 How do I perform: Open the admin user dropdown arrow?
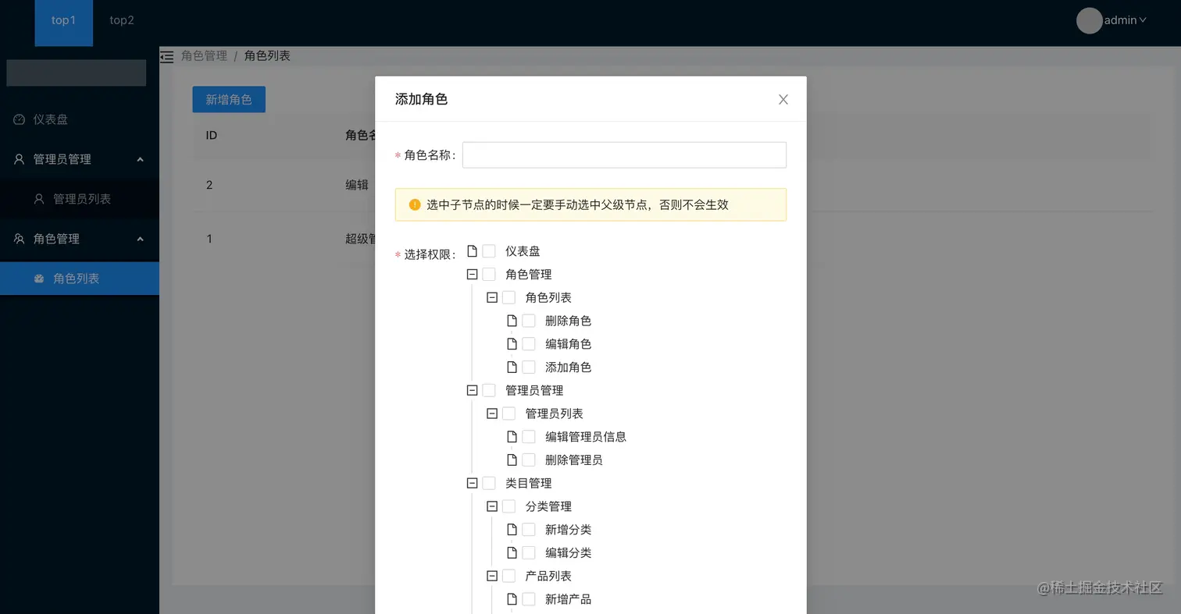pos(1143,20)
